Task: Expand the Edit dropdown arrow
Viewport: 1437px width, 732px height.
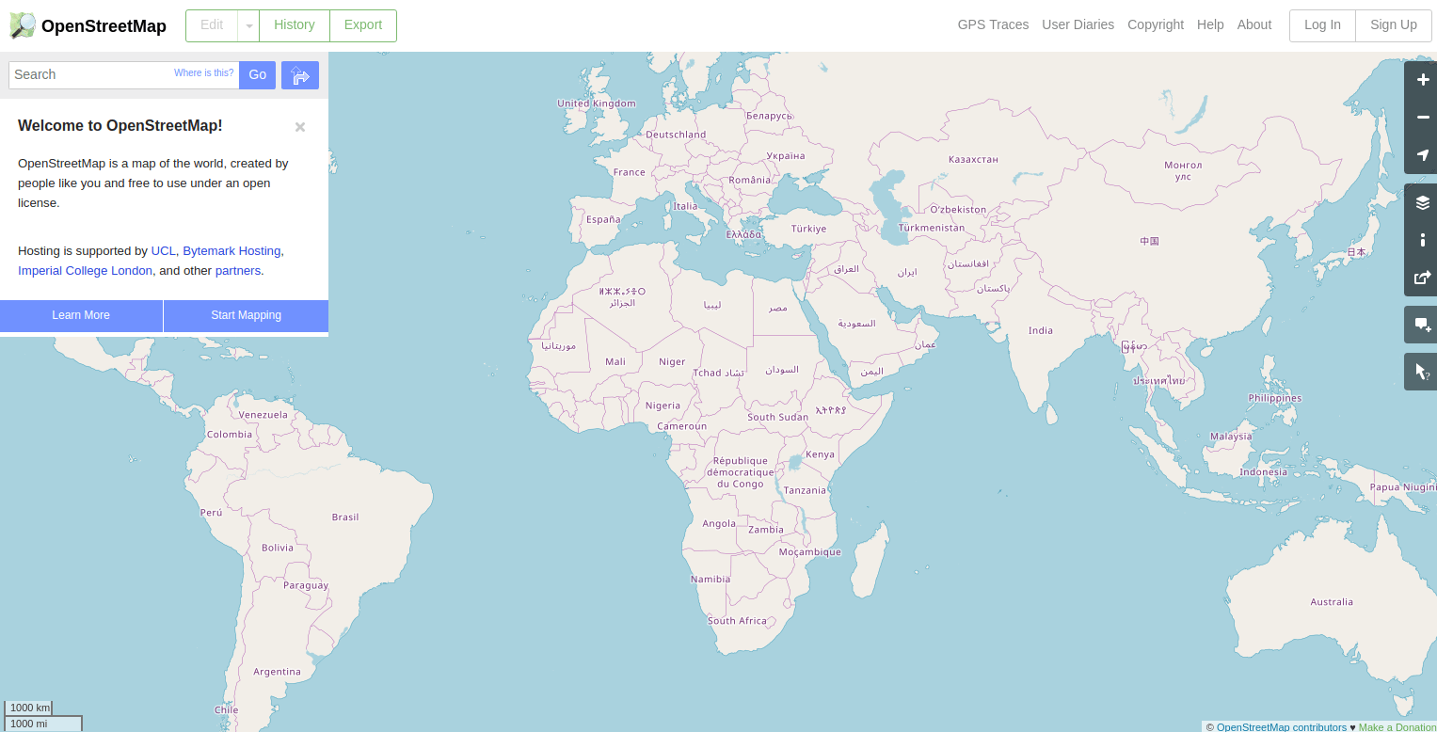Action: click(x=249, y=25)
